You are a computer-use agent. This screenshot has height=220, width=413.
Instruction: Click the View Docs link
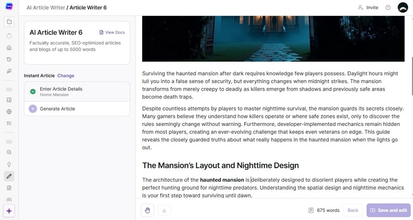[112, 32]
